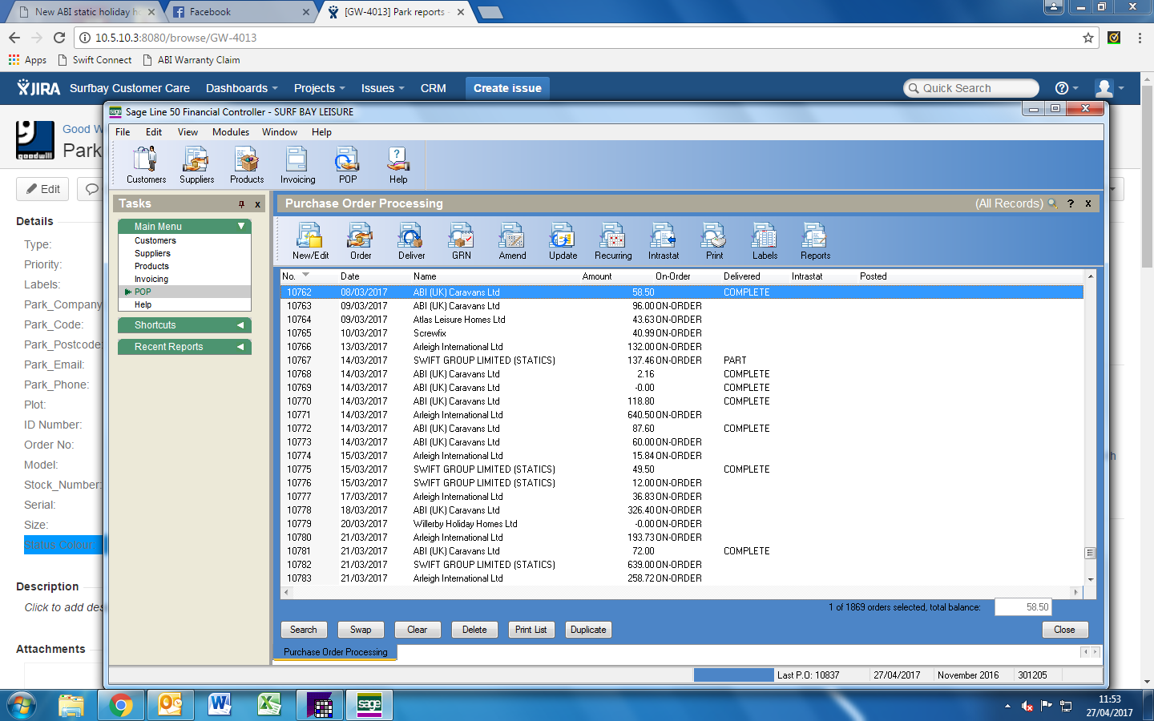Select the GRN toolbar icon
Viewport: 1154px width, 721px height.
point(461,240)
